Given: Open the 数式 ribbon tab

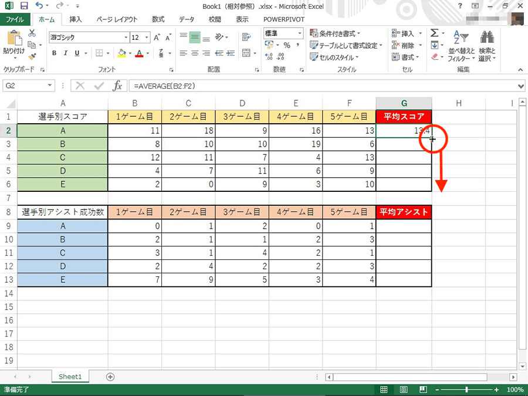Looking at the screenshot, I should (x=158, y=19).
